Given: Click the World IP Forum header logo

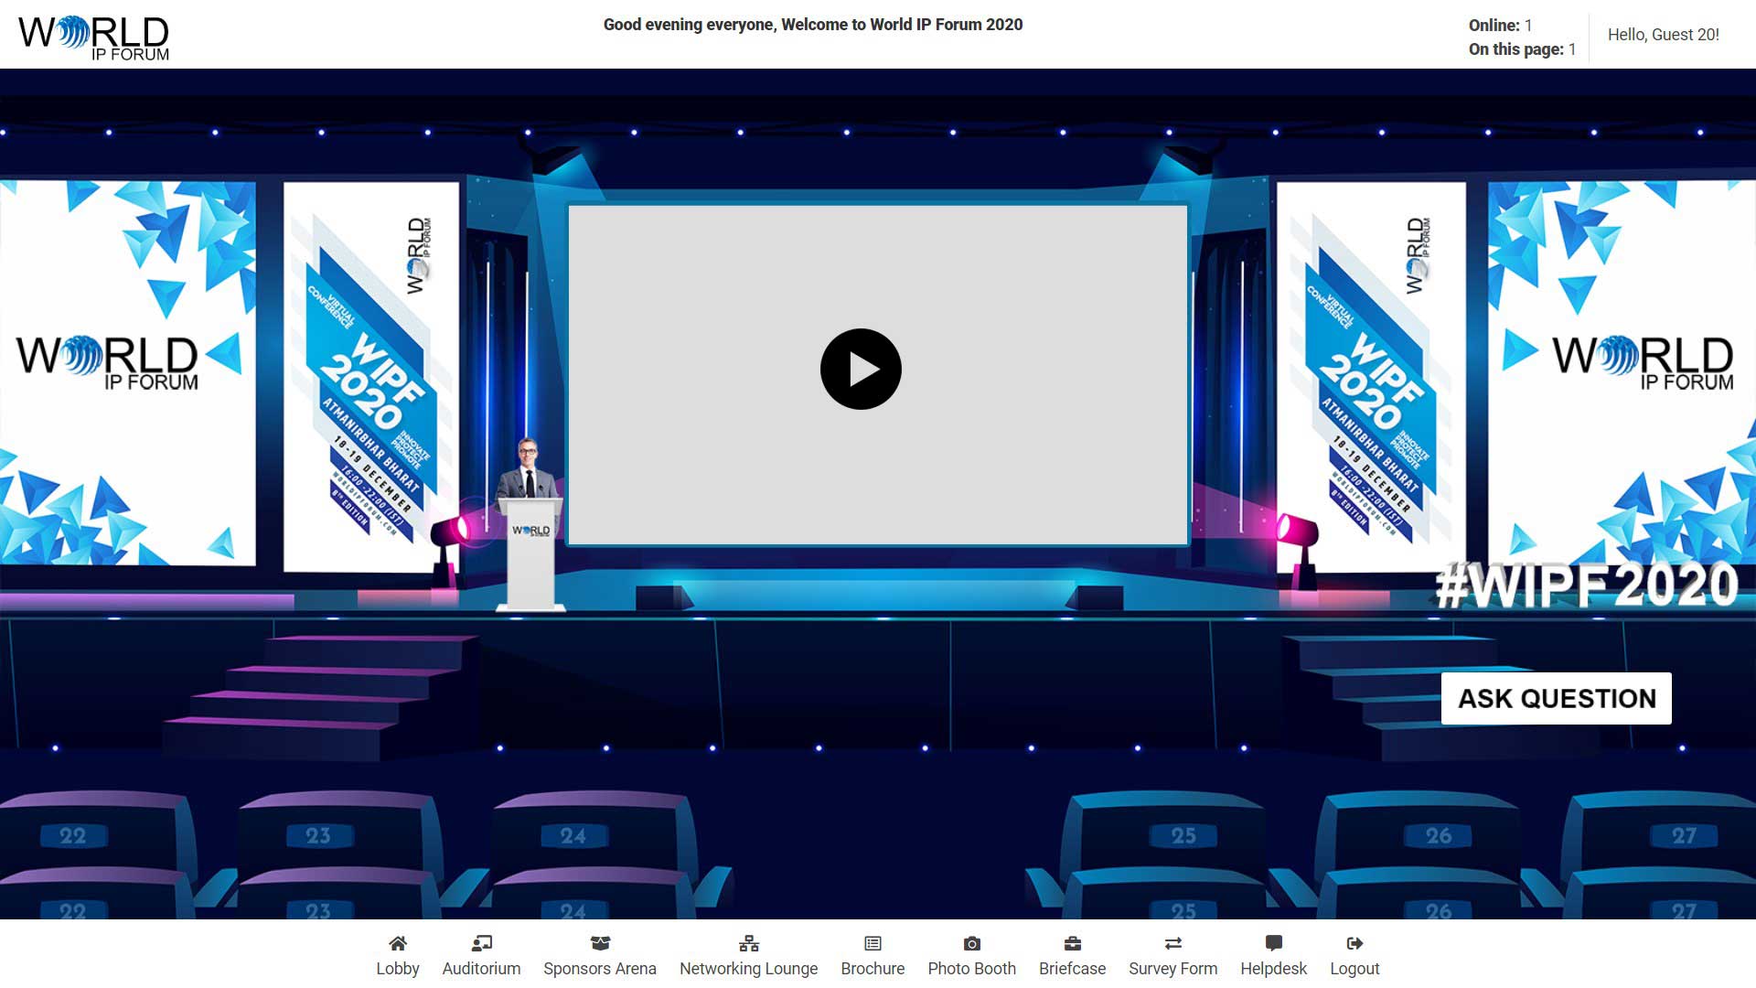Looking at the screenshot, I should (x=94, y=38).
